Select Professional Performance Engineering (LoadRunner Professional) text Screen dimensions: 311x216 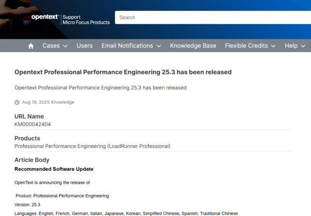tap(92, 146)
